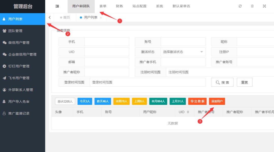Toggle fullscreen with the expand icon
The width and height of the screenshot is (274, 152).
tap(264, 6)
